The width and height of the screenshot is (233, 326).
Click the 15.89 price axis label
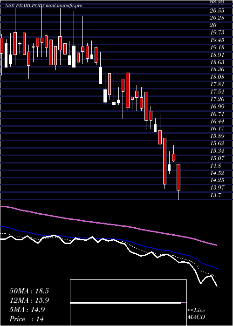[218, 136]
